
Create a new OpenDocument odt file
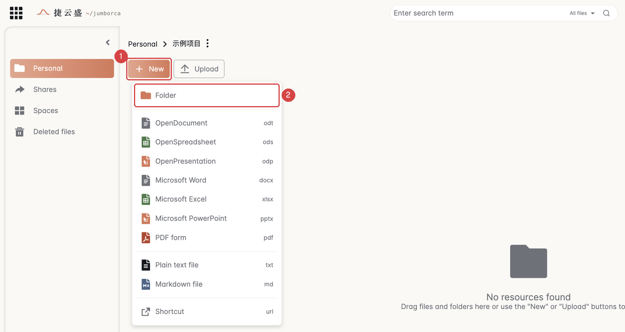pos(207,123)
